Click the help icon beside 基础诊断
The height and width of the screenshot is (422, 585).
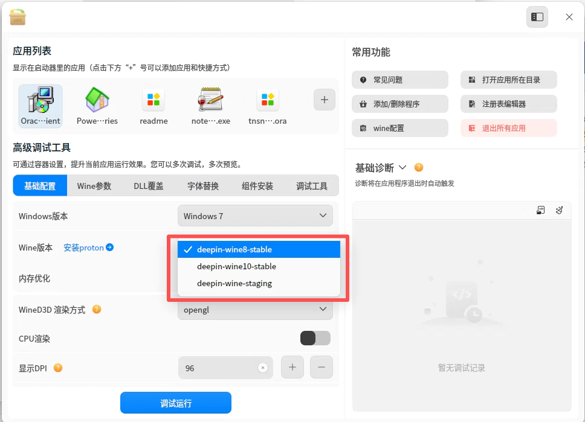419,167
